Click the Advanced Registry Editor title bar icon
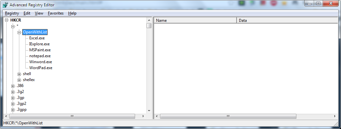This screenshot has width=341, height=129. 5,5
